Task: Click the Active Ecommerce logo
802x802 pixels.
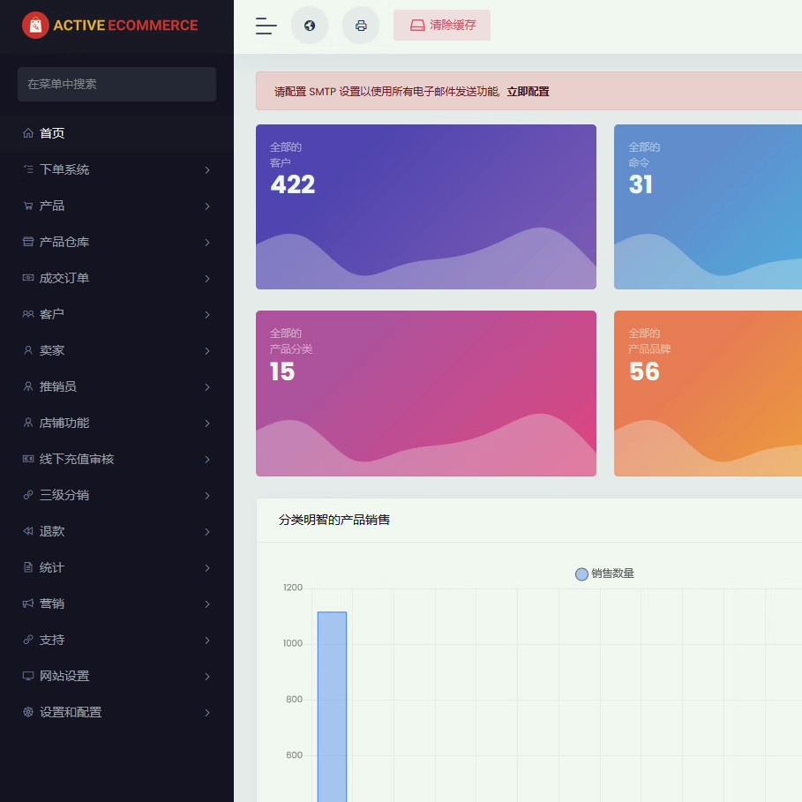Action: [x=110, y=26]
